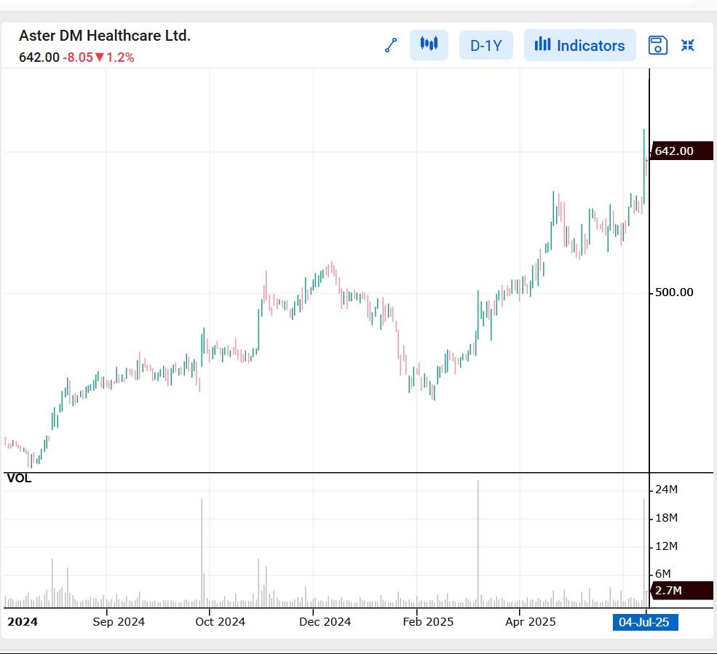
Task: Click the Feb 2025 axis label
Action: tap(428, 622)
